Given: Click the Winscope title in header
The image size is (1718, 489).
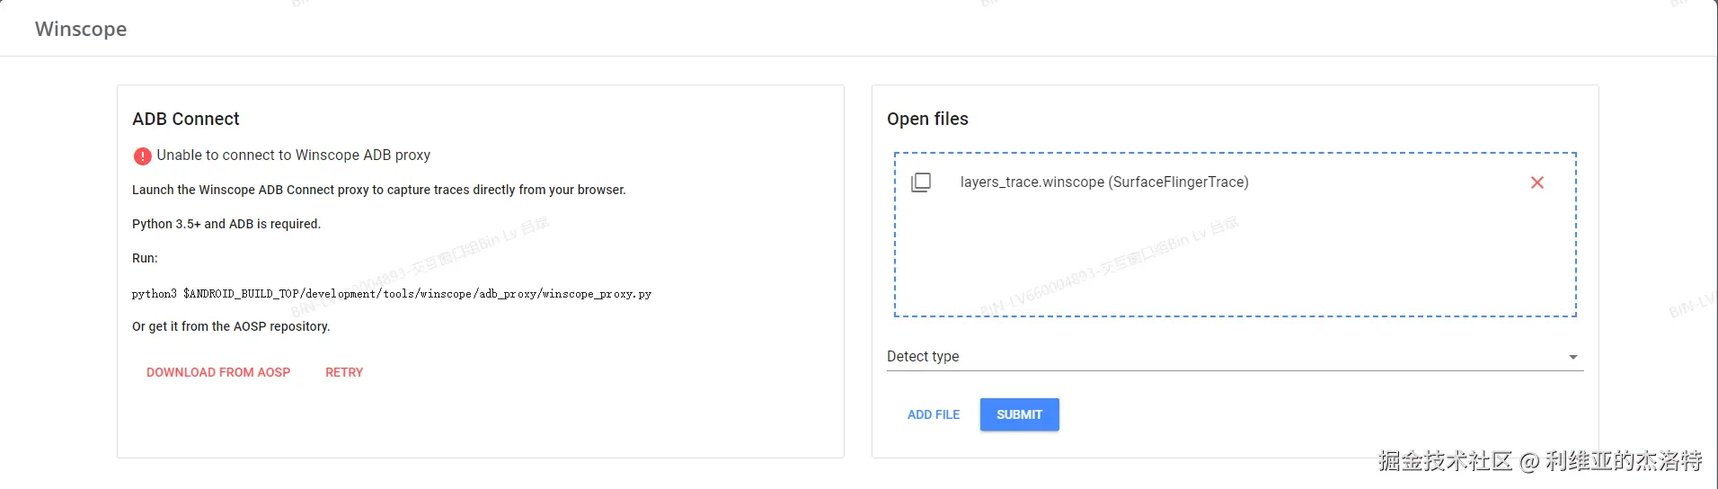Looking at the screenshot, I should coord(81,29).
